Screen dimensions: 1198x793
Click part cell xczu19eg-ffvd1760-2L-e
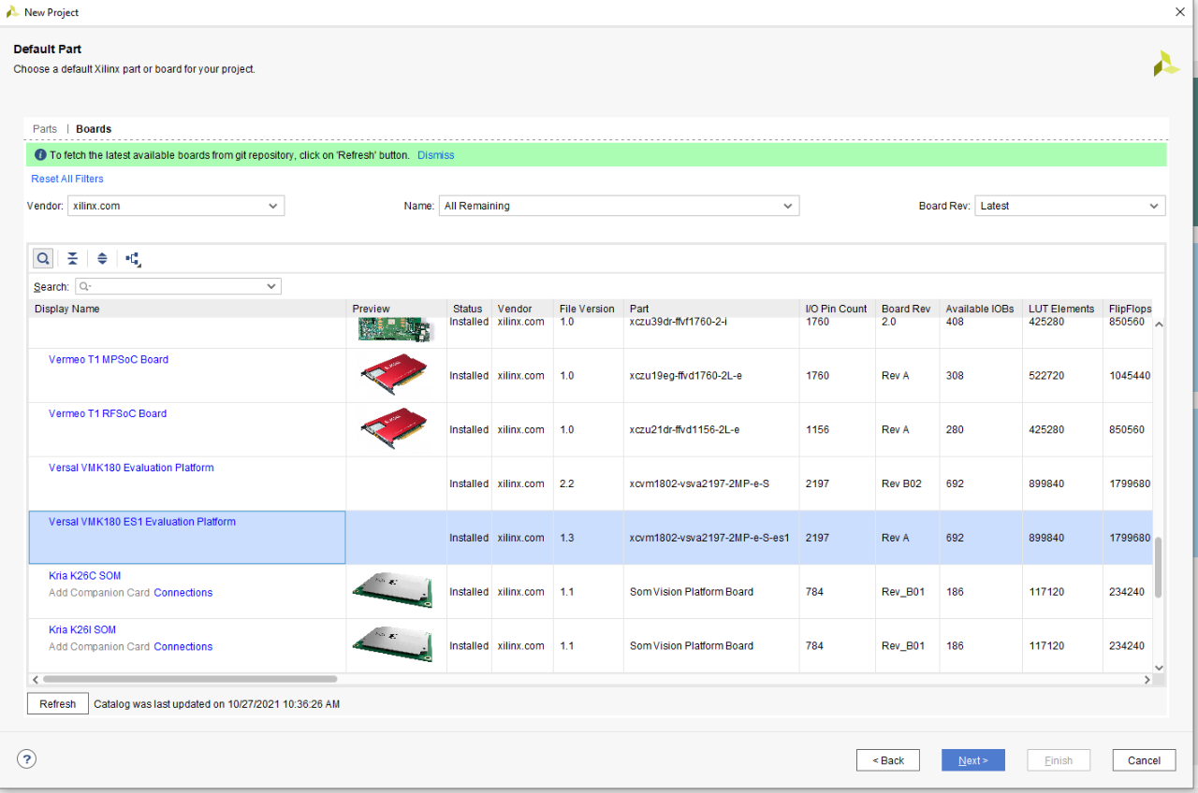pyautogui.click(x=686, y=376)
